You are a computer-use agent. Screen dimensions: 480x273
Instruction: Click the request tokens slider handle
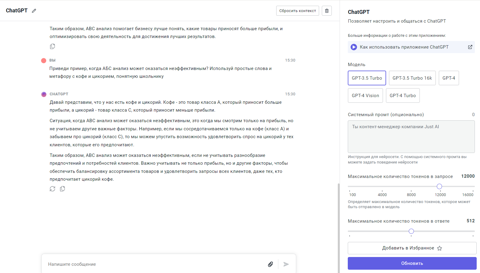[439, 186]
